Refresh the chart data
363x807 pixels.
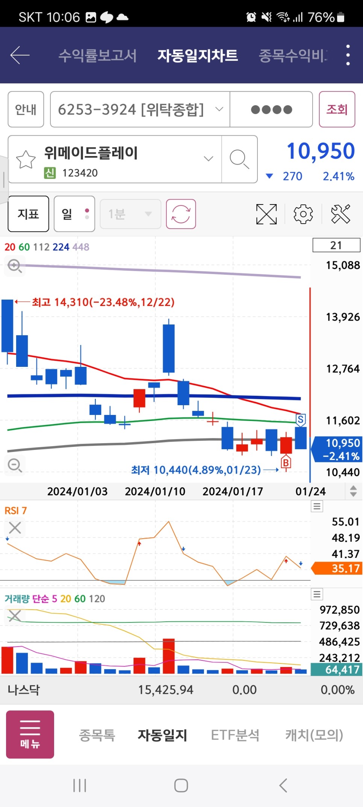[x=181, y=214]
